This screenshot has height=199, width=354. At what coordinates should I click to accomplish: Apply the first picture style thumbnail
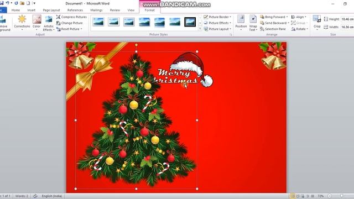98,22
